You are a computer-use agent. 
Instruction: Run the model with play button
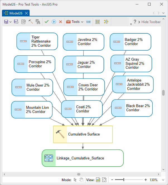tap(54, 22)
